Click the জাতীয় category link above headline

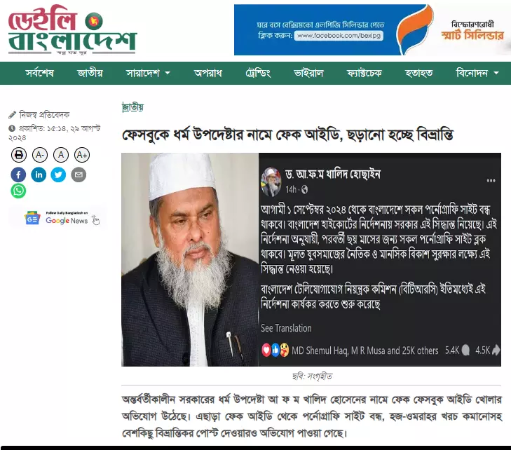pos(133,107)
